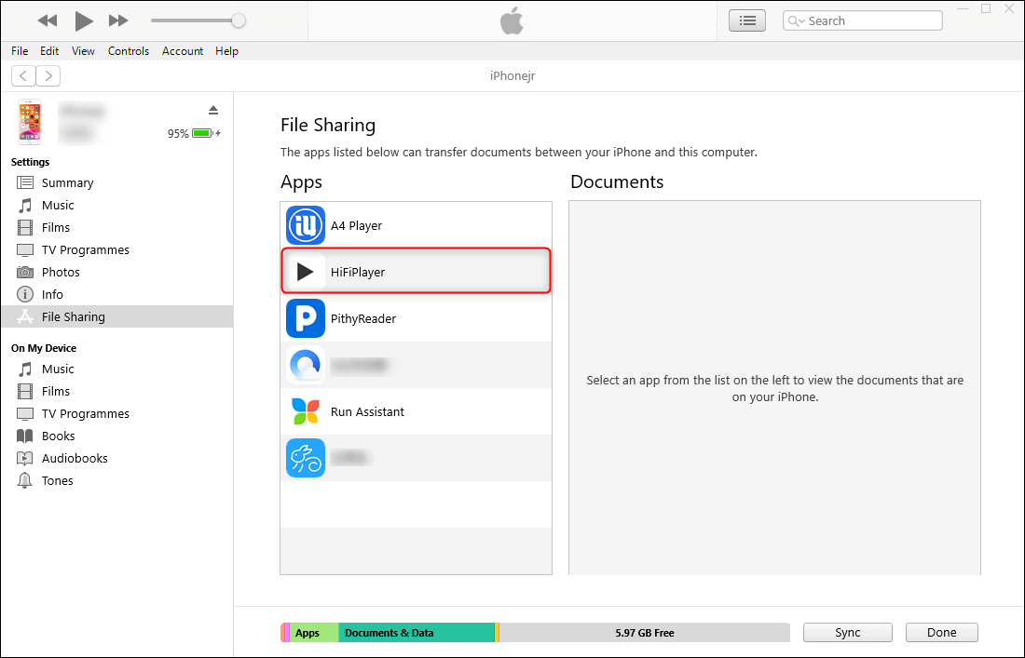Open the Edit menu
Image resolution: width=1025 pixels, height=658 pixels.
[x=49, y=51]
